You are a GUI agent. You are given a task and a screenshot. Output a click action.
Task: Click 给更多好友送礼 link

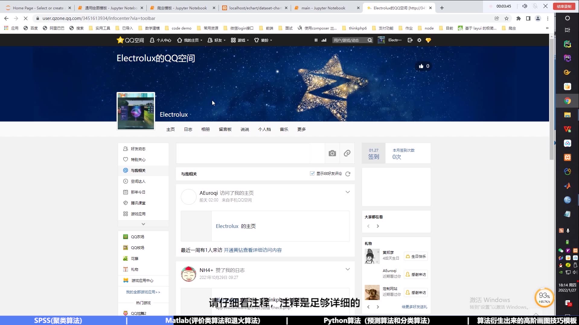click(414, 307)
